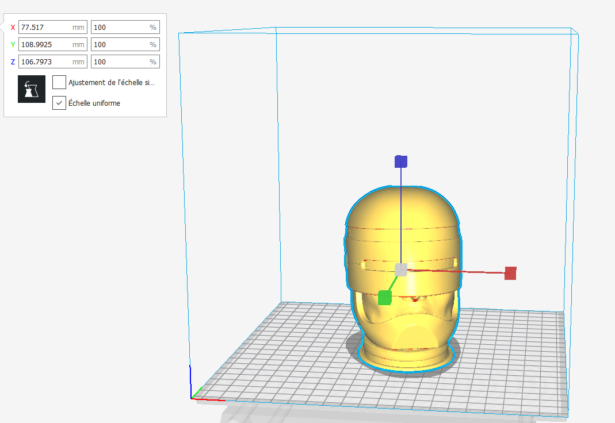The image size is (615, 423).
Task: Click the Z size field showing 106.7973 mm
Action: click(52, 62)
